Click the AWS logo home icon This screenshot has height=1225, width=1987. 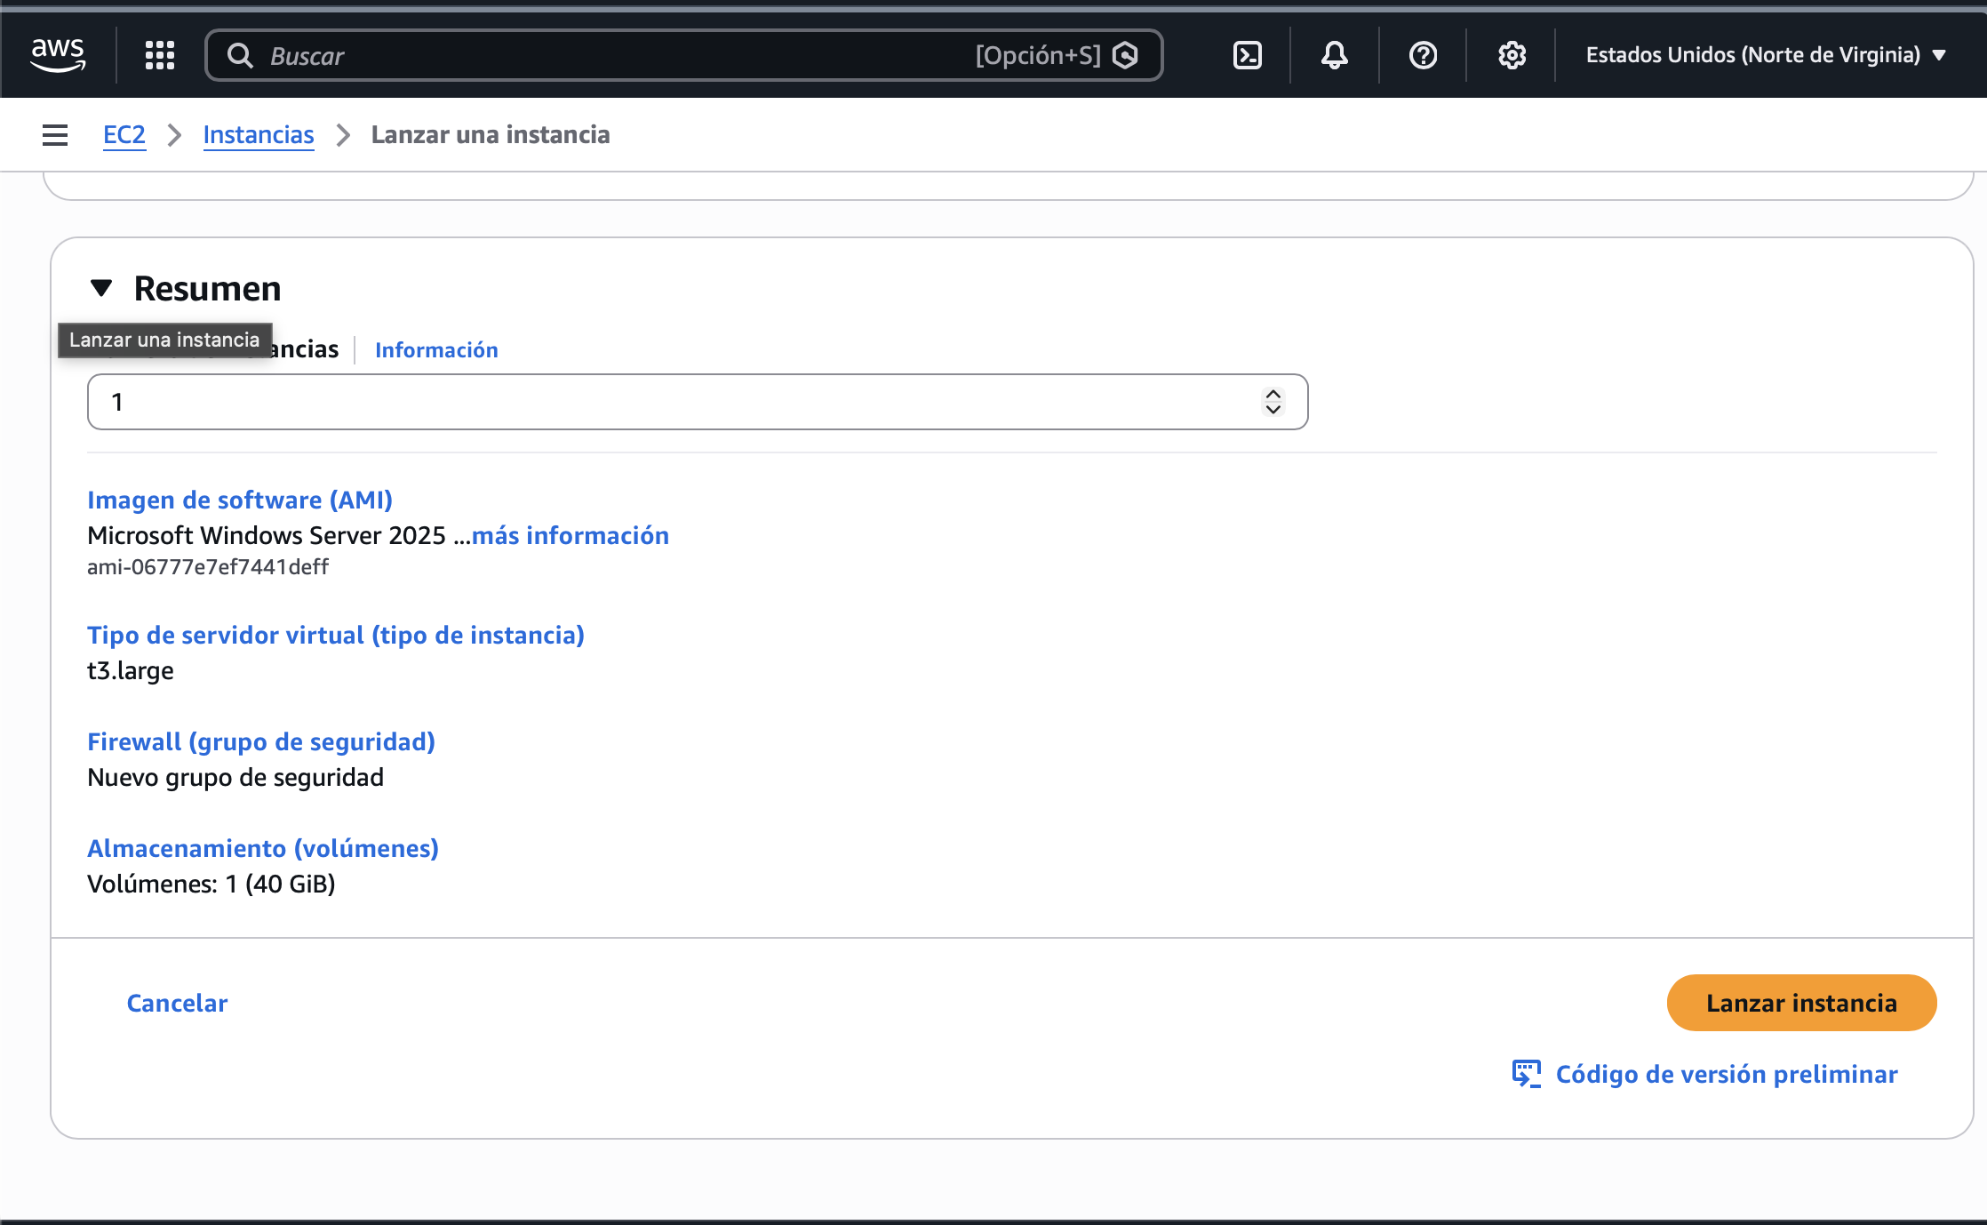point(58,55)
